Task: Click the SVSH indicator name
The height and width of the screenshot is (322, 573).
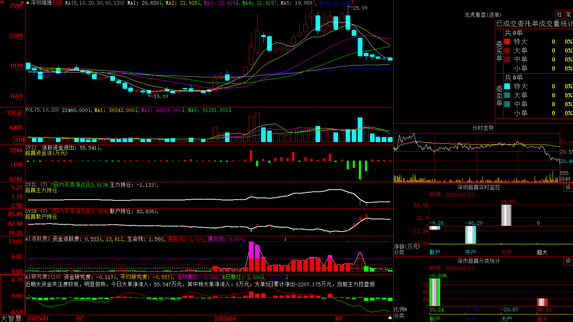Action: point(31,211)
